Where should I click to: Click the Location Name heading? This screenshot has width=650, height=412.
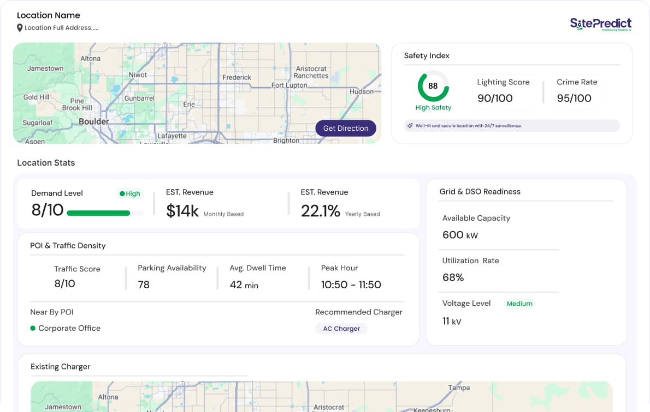point(49,15)
